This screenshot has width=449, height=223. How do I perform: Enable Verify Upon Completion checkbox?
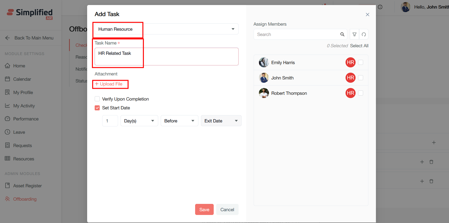pos(97,99)
